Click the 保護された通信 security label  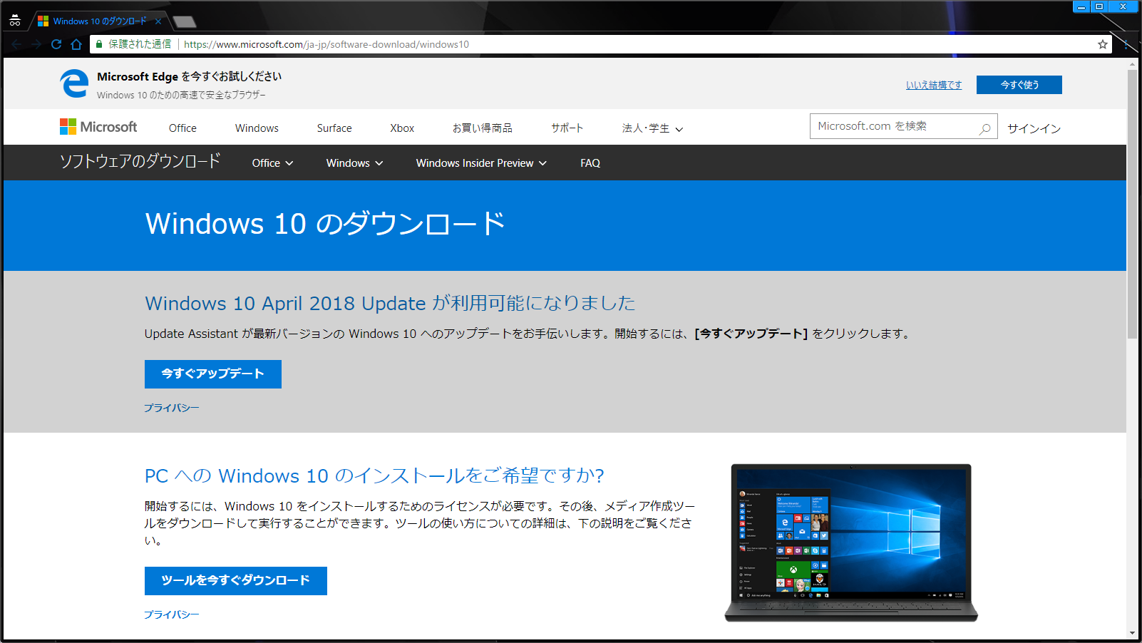(x=140, y=44)
